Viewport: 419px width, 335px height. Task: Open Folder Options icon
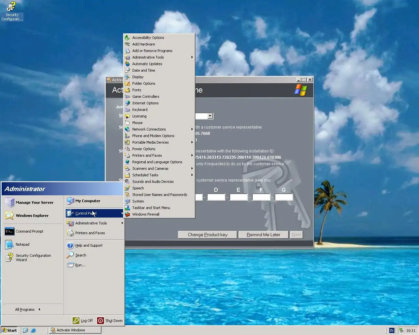[x=127, y=83]
